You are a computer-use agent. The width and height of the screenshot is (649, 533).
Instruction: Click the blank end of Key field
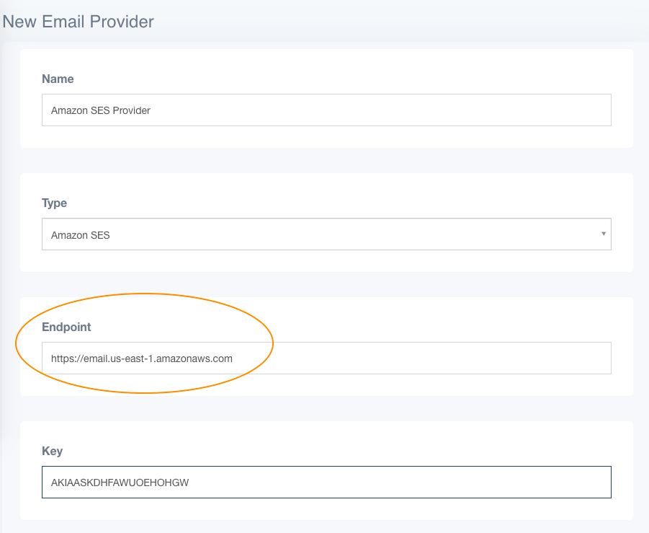(x=400, y=482)
